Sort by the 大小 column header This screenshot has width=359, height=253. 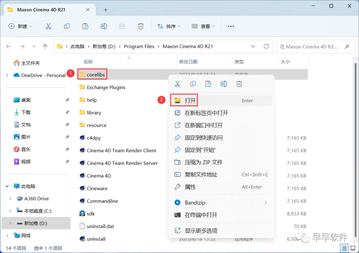(285, 62)
